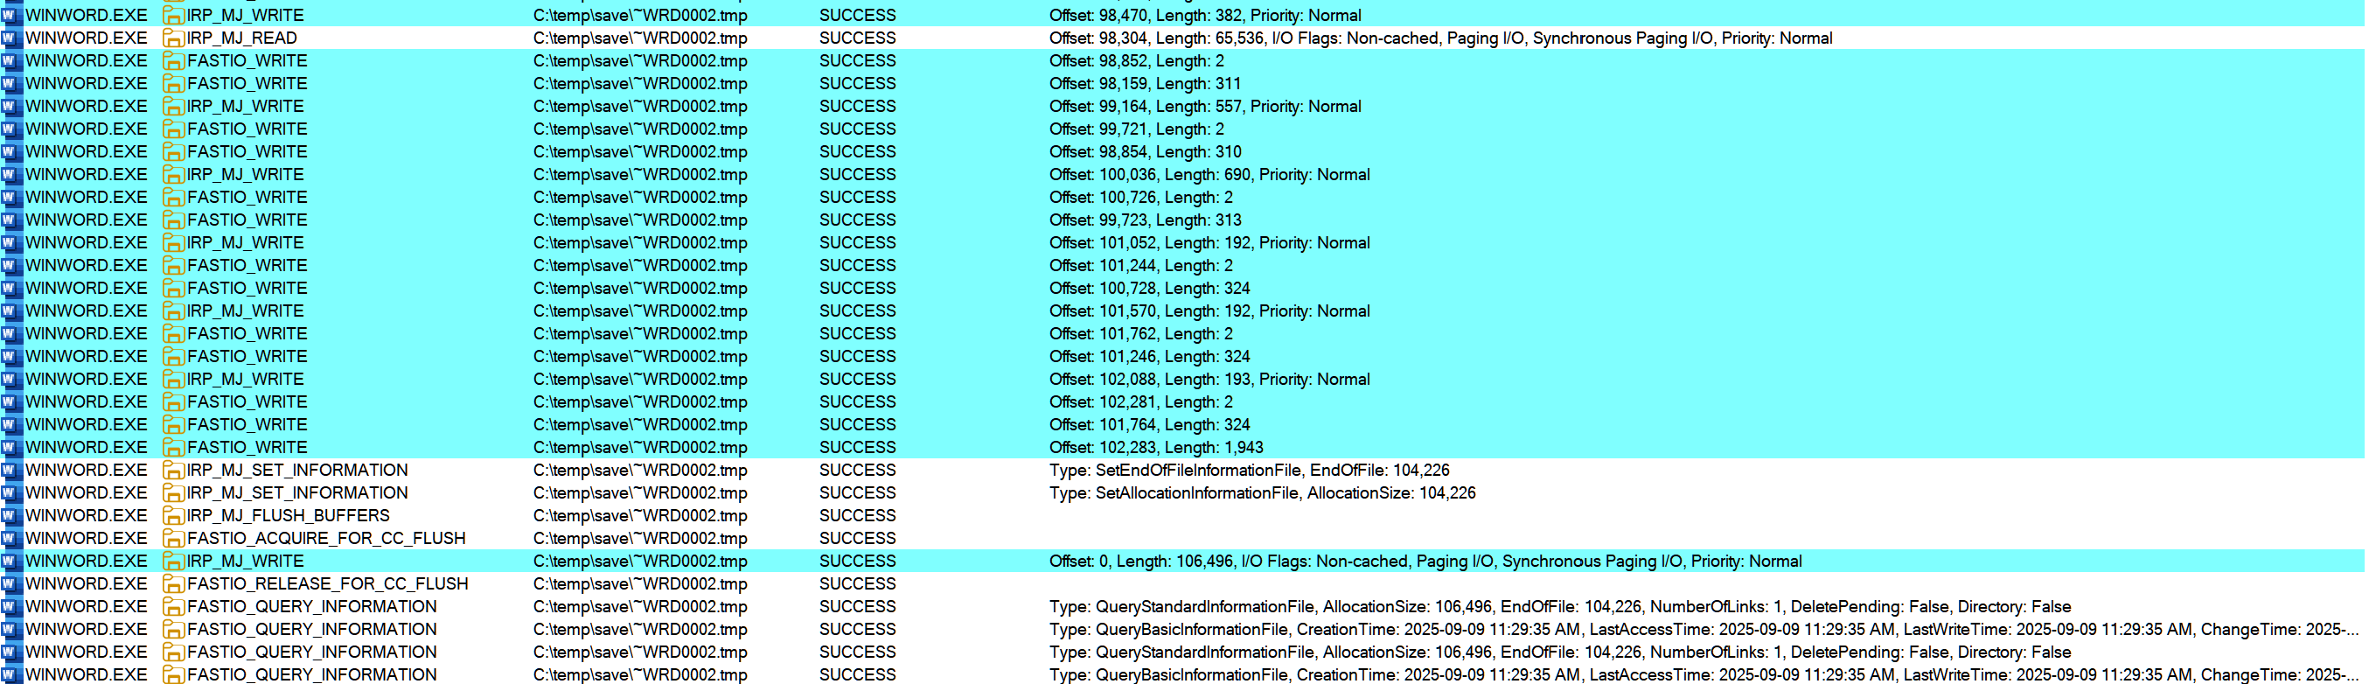Select the IRP_MJ_READ operation entry
The height and width of the screenshot is (684, 2376).
(241, 38)
